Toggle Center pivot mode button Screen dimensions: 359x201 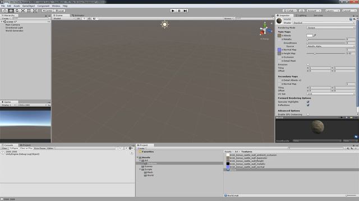coord(48,11)
